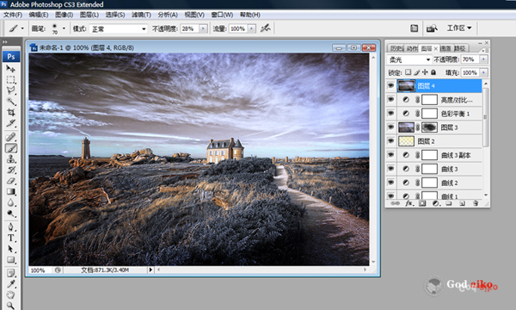Create new adjustment layer icon
The height and width of the screenshot is (310, 516).
436,203
